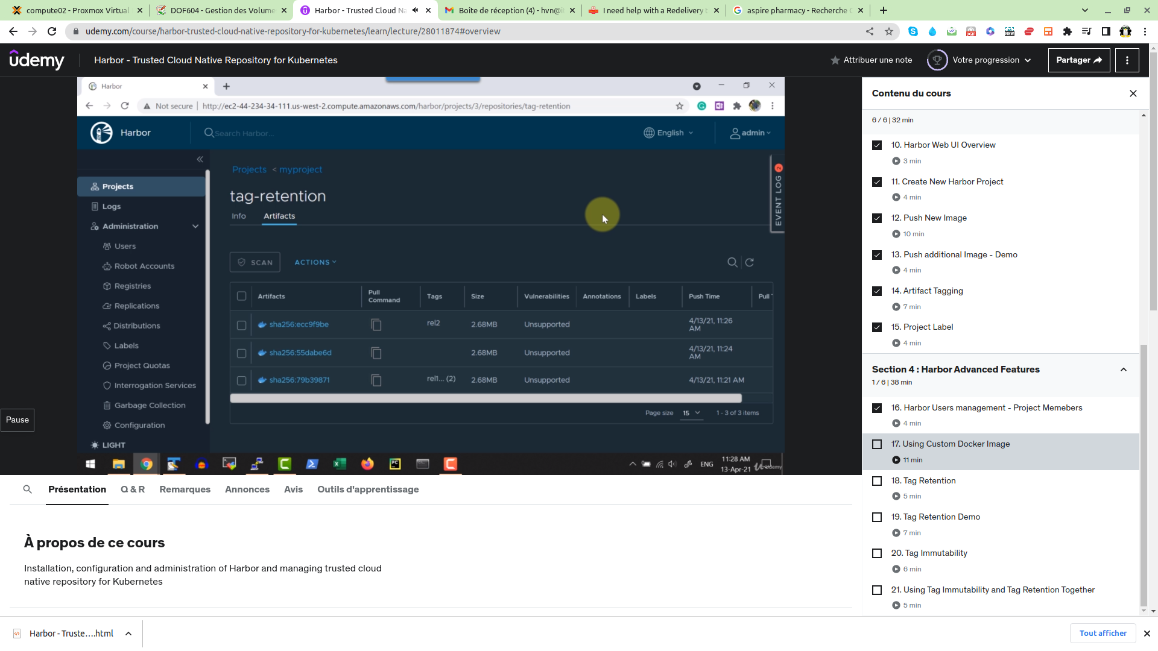Open the tab search chevron in the tab strip
The height and width of the screenshot is (651, 1158).
click(1085, 10)
